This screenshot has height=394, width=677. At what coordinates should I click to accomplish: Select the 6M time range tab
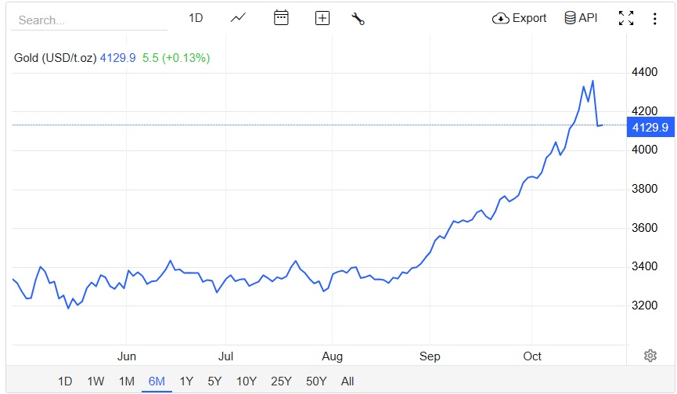pyautogui.click(x=157, y=381)
